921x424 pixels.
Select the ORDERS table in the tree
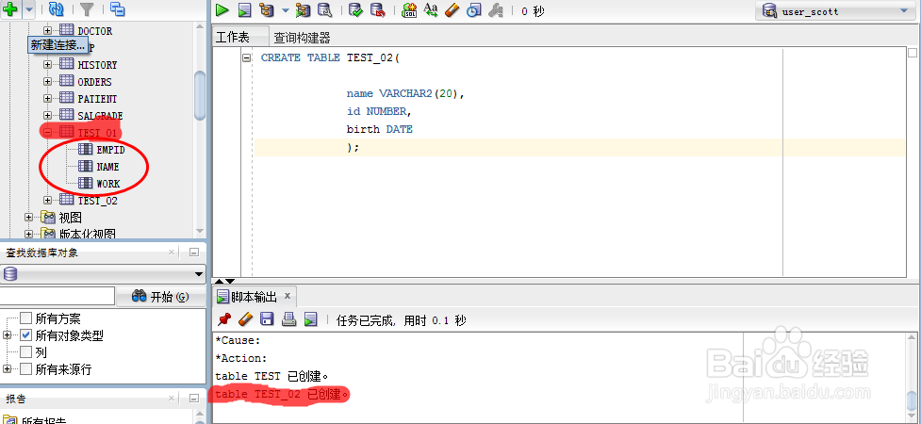click(x=94, y=82)
